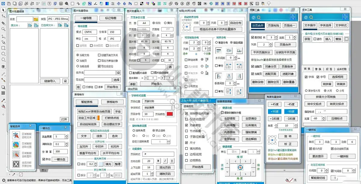The image size is (361, 184).
Task: Click 全选当前页面空物 X icon
Action: (16, 164)
